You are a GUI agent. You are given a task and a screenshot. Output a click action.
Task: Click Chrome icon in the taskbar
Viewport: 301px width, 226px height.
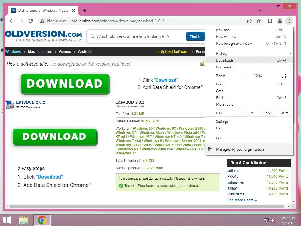[42, 220]
